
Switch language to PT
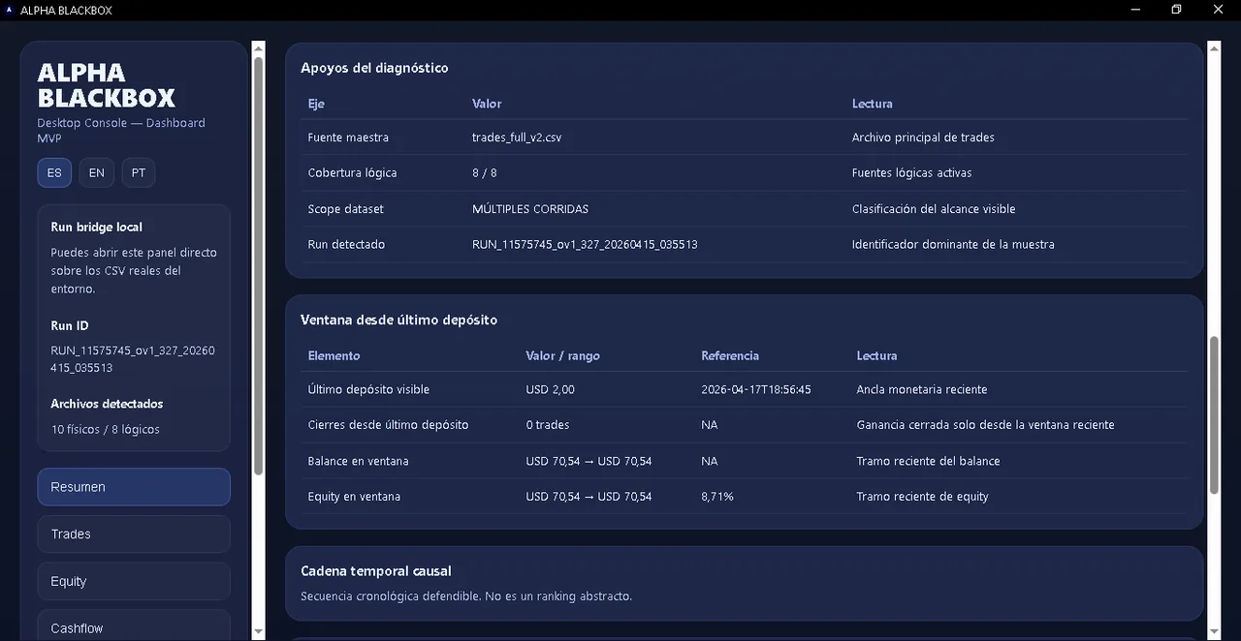tap(139, 173)
